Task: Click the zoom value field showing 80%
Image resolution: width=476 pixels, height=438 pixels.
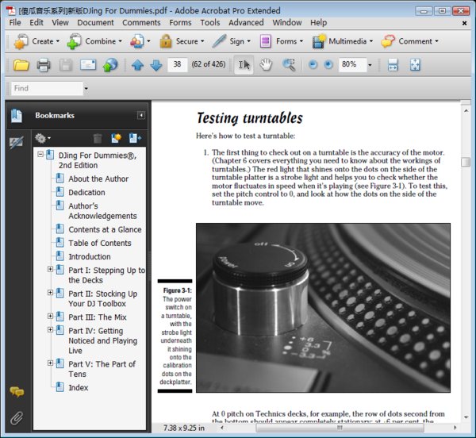Action: click(x=352, y=64)
